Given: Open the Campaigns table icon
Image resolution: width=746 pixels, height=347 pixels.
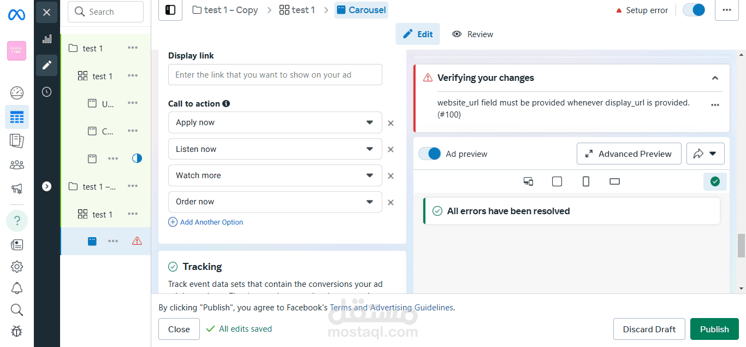Looking at the screenshot, I should click(17, 117).
